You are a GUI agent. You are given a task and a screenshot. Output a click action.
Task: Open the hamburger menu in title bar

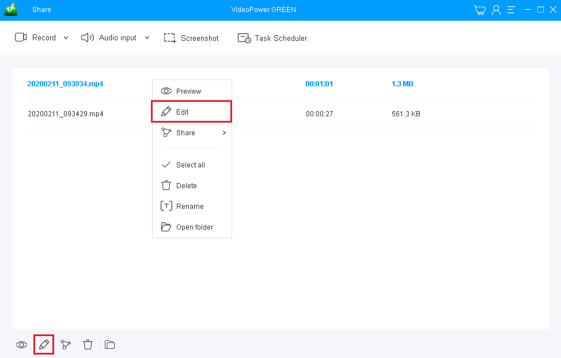click(511, 10)
